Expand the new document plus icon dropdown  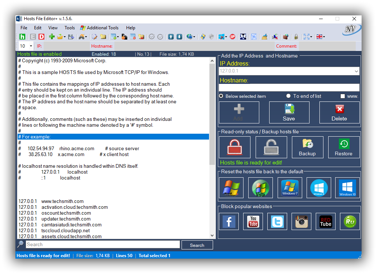pyautogui.click(x=118, y=37)
